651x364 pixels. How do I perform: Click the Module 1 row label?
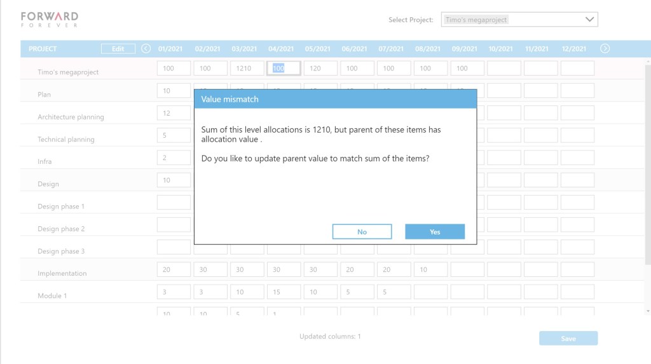pos(52,296)
